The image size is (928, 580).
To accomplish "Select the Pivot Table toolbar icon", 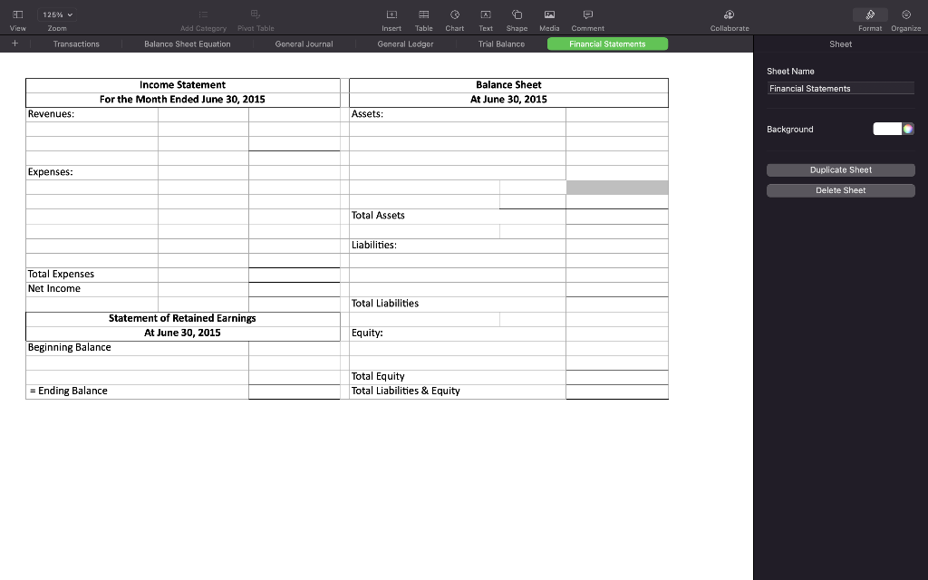I will point(255,14).
